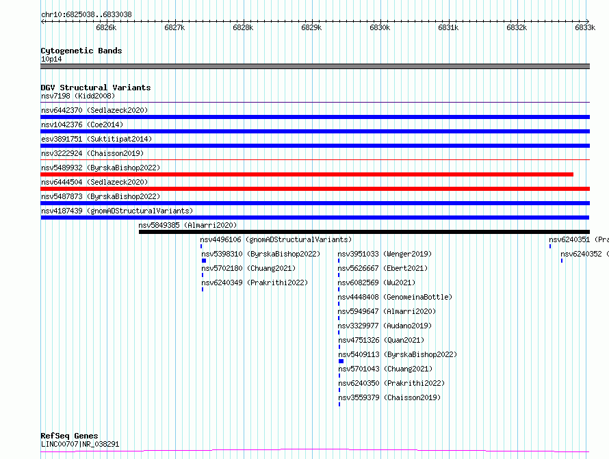This screenshot has width=609, height=459.
Task: Open variant nsv5849385 (Almarri2020) label
Action: click(x=187, y=225)
